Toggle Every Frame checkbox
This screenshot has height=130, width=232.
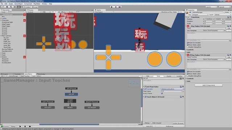162,94
